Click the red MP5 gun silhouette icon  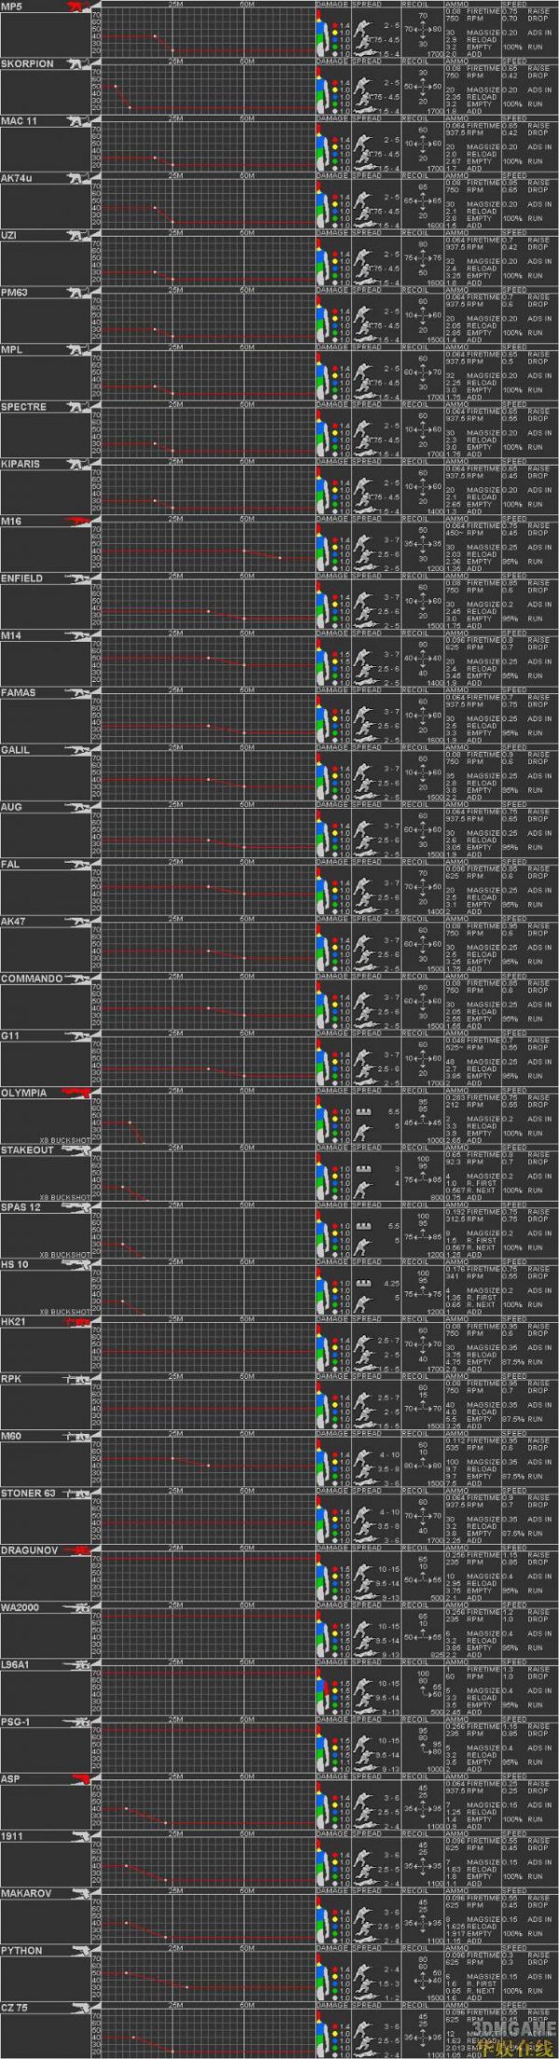point(79,7)
